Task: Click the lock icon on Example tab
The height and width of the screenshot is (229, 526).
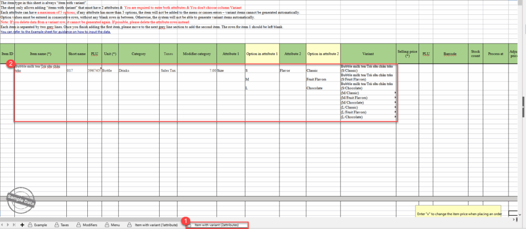Action: (x=30, y=225)
